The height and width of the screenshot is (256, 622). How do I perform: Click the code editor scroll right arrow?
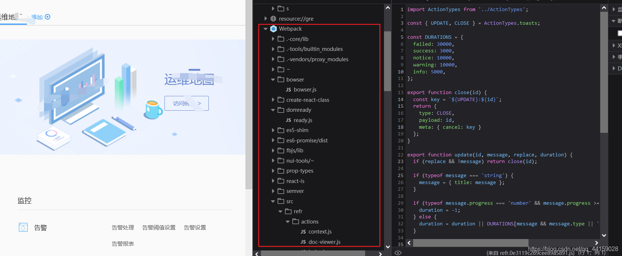pos(596,243)
